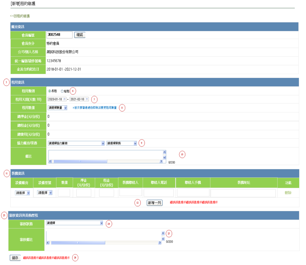Expand the 請選擇協力廠商 dropdown

point(76,143)
